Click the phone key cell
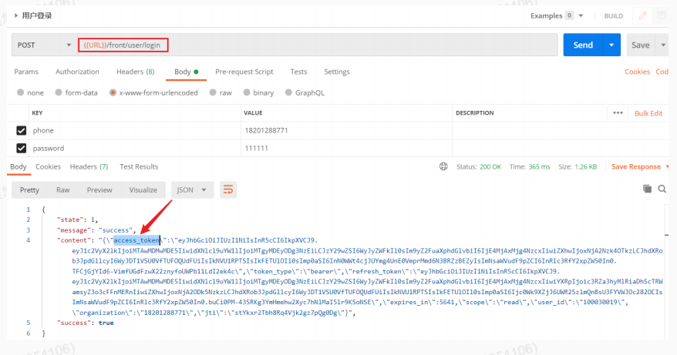 (135, 130)
